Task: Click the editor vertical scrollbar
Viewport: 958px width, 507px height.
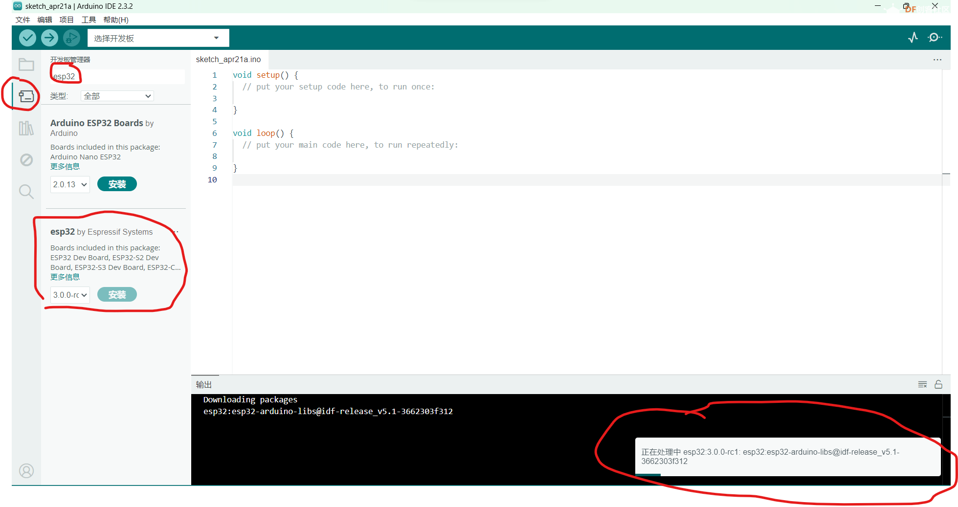Action: click(946, 222)
